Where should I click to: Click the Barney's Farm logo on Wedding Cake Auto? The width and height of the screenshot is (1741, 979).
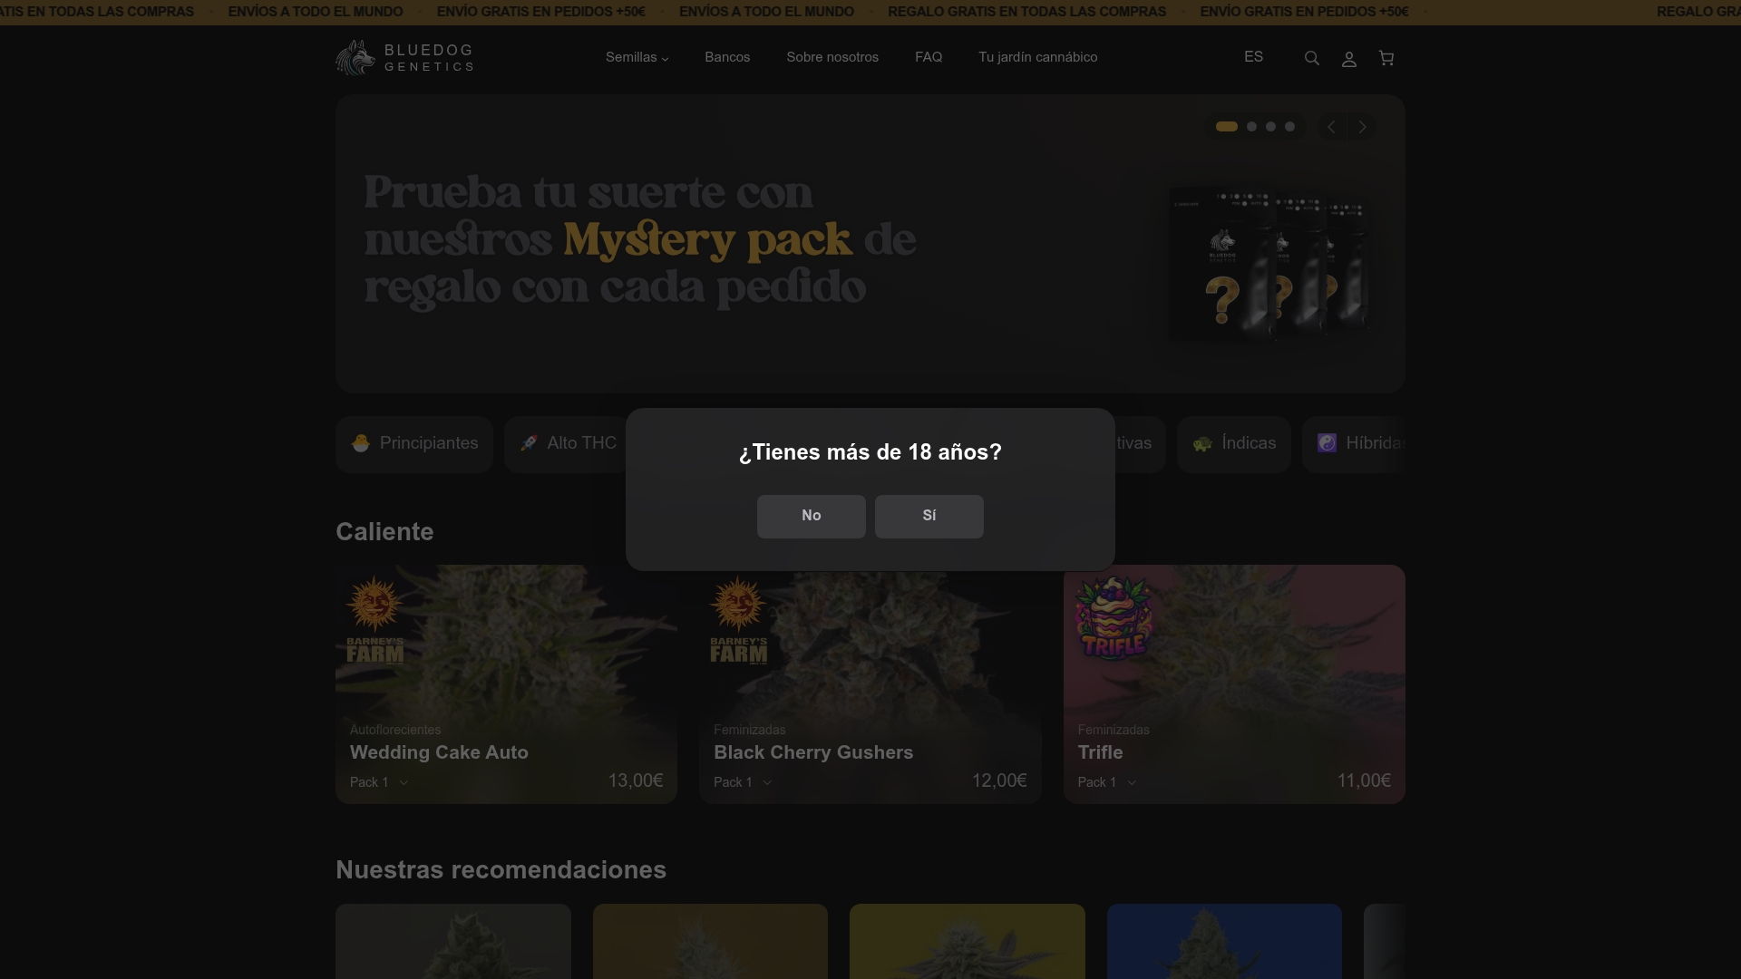pos(375,620)
